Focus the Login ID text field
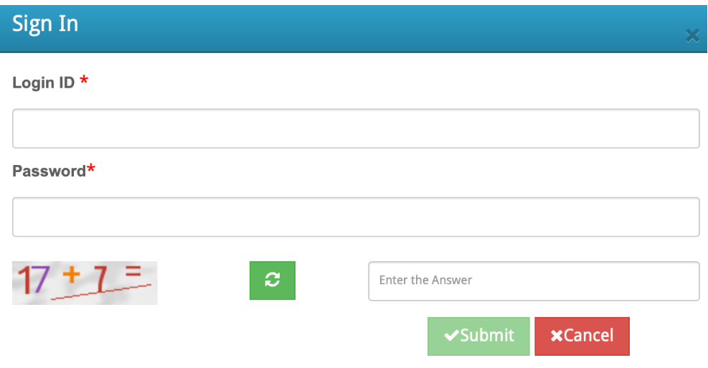708x368 pixels. pos(356,128)
